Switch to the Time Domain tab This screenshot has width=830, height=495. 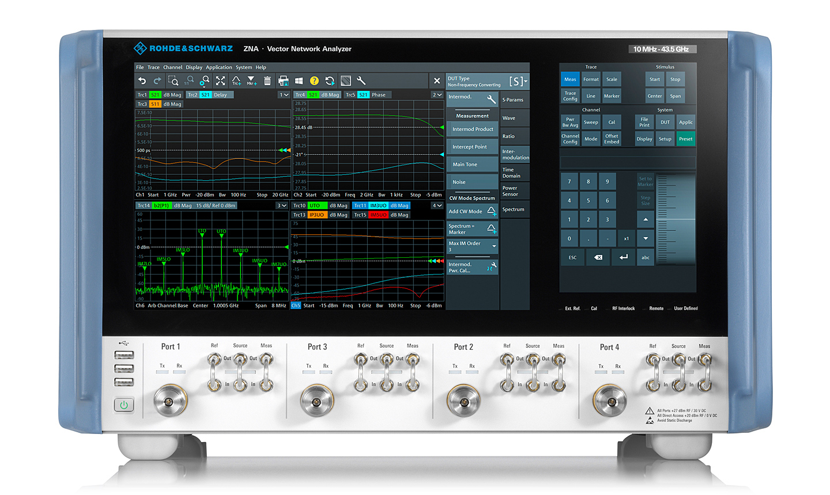[x=514, y=173]
